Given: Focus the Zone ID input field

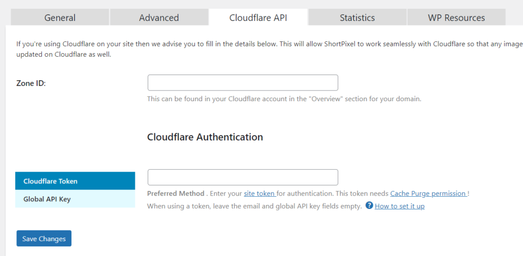Looking at the screenshot, I should [x=243, y=83].
